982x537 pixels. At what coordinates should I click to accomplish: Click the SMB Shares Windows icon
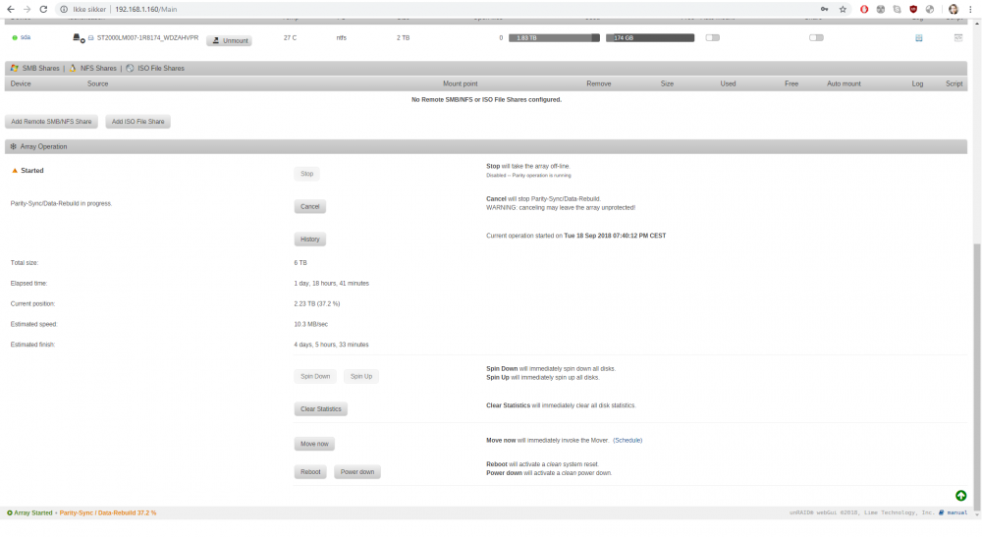15,68
